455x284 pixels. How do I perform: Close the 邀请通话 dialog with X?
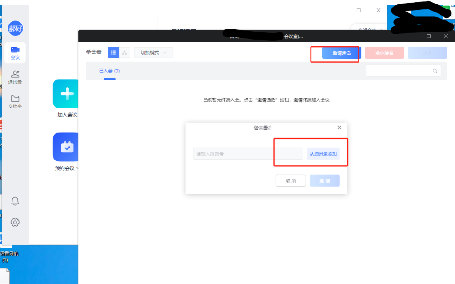[339, 128]
